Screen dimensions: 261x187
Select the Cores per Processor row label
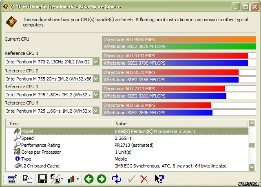[41, 152]
